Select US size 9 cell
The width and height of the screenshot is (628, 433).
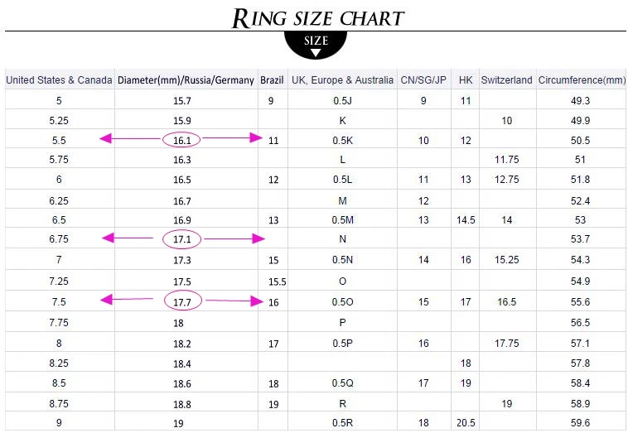[x=59, y=422]
